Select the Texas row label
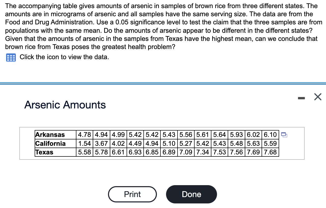 (44, 152)
